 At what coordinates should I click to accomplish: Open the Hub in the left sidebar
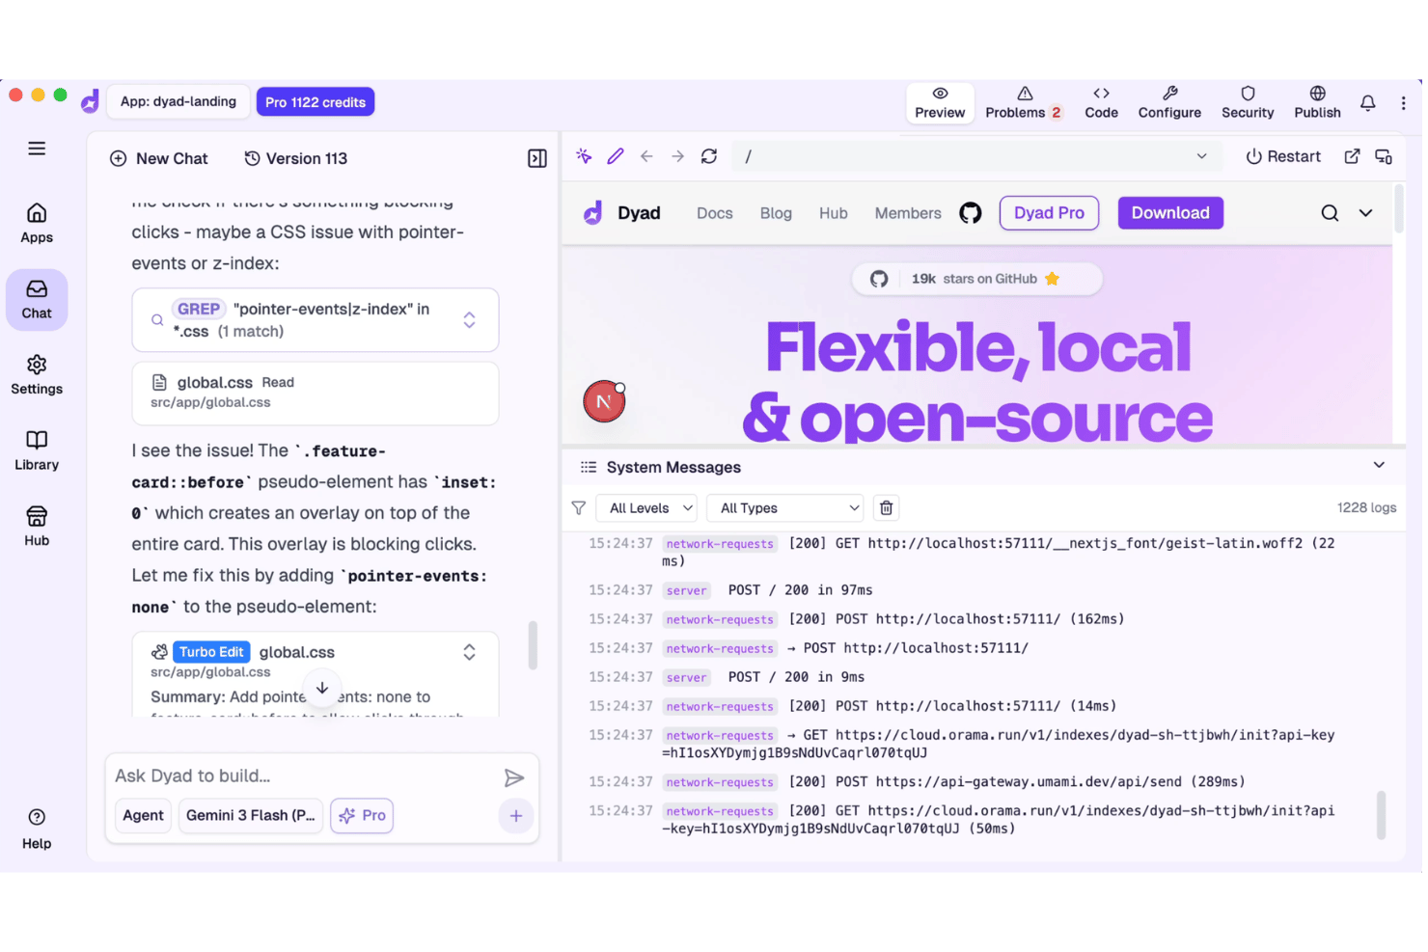(37, 527)
